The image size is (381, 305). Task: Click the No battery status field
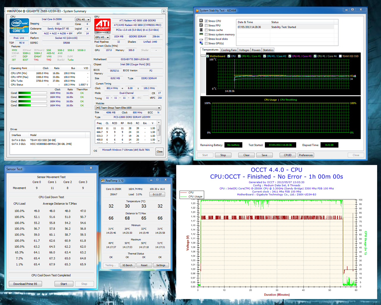(233, 145)
